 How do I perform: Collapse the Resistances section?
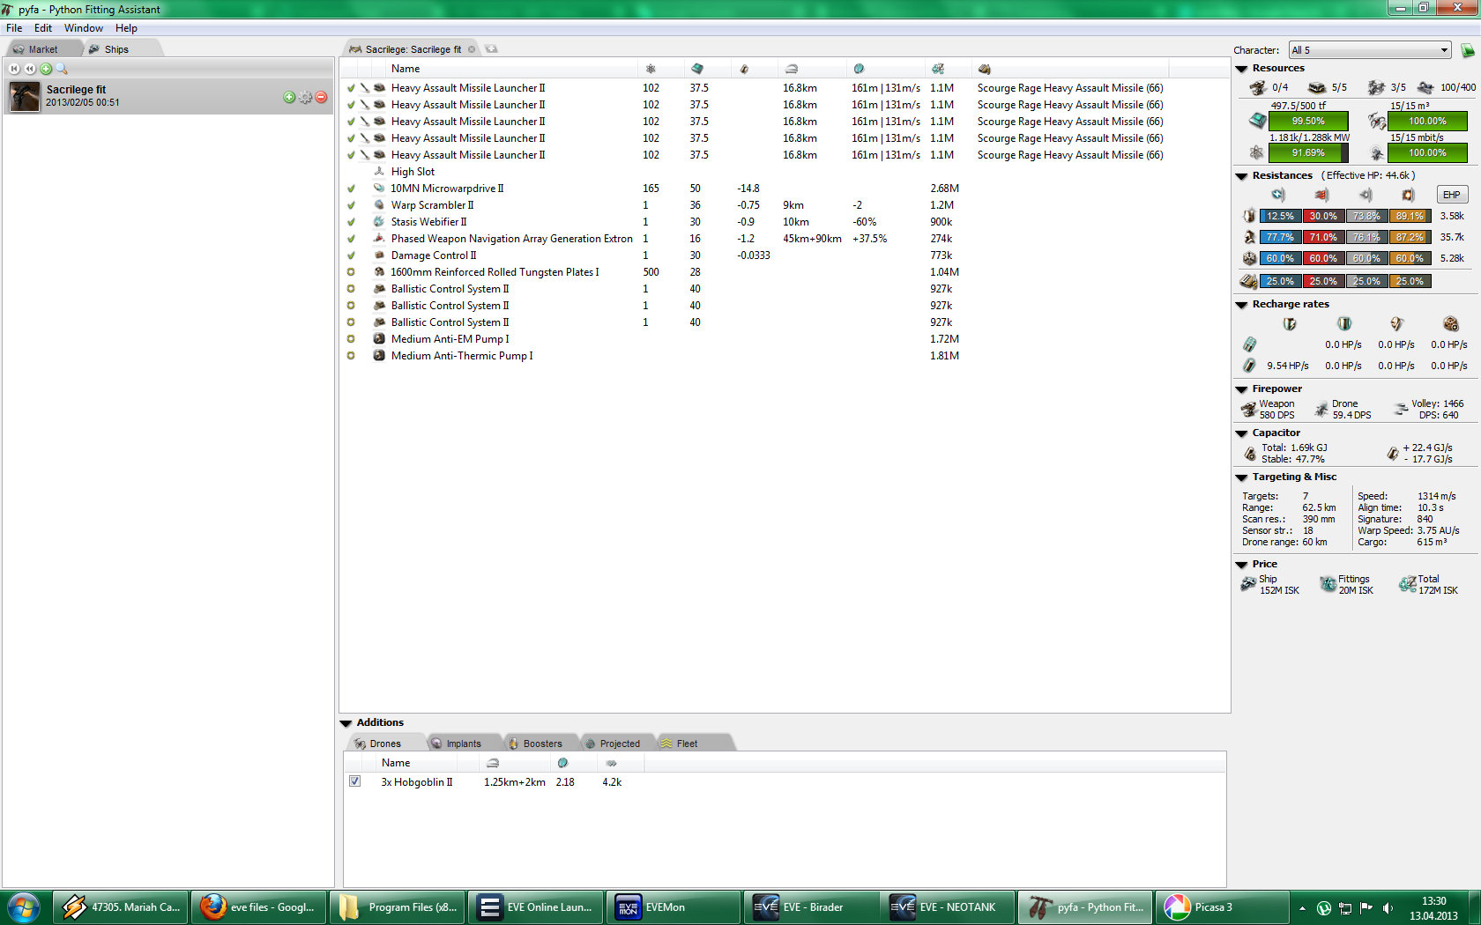tap(1241, 176)
